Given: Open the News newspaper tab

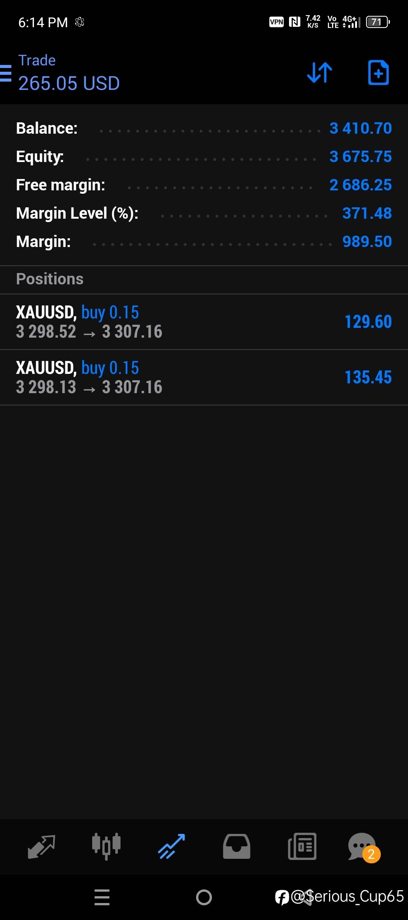Looking at the screenshot, I should 302,847.
